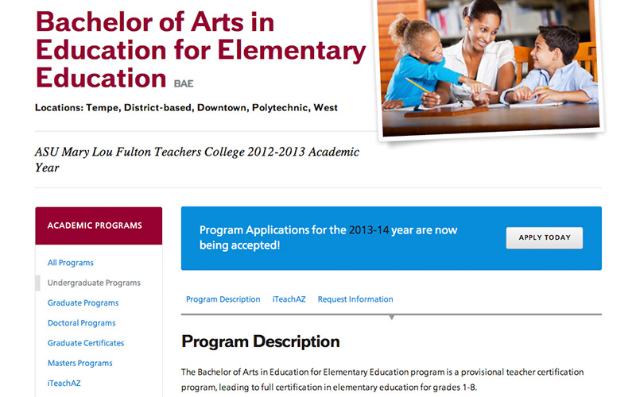Switch to the Request Information tab
This screenshot has width=636, height=397.
[355, 299]
